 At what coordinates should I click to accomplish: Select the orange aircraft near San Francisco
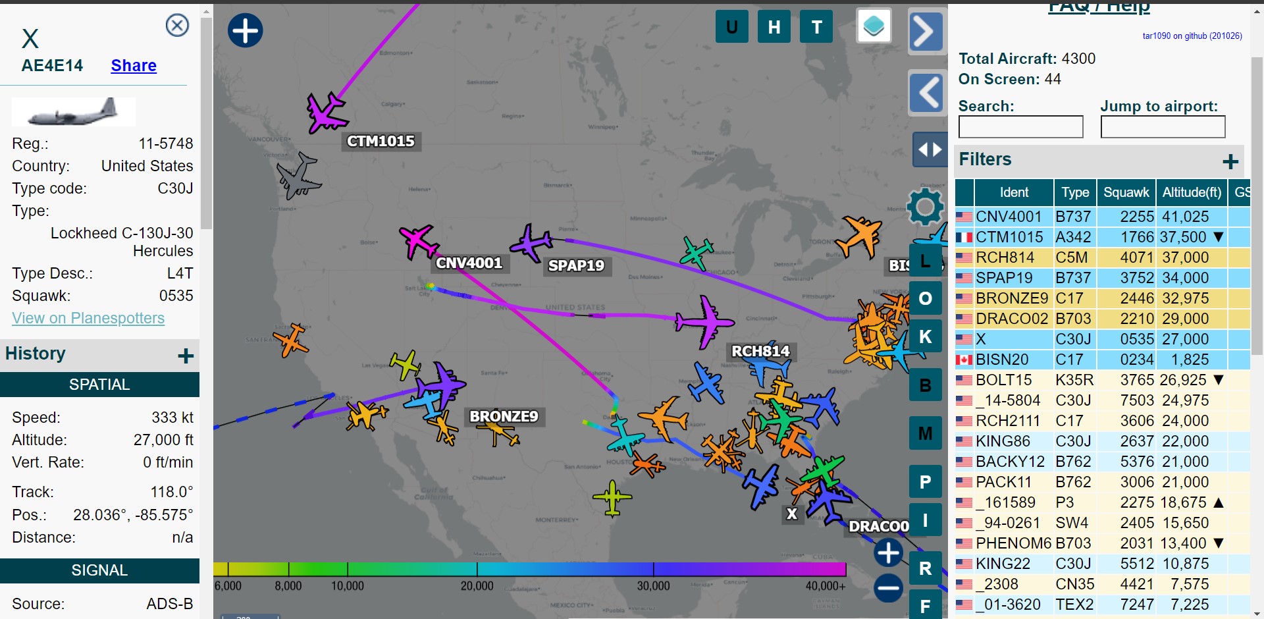pyautogui.click(x=291, y=340)
